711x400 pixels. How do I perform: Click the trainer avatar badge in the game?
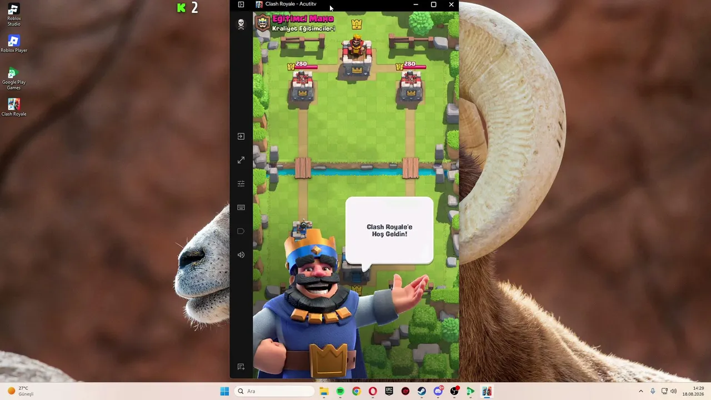coord(262,23)
